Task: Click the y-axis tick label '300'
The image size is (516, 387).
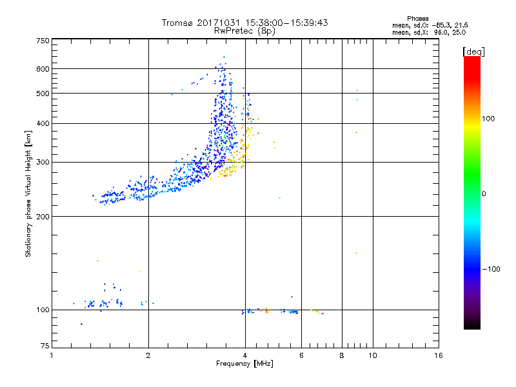Action: pyautogui.click(x=43, y=163)
